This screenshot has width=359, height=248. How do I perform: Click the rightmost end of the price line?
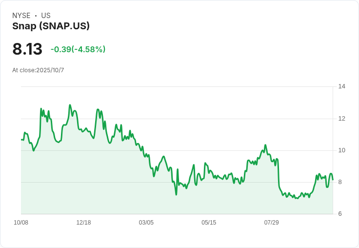[333, 179]
